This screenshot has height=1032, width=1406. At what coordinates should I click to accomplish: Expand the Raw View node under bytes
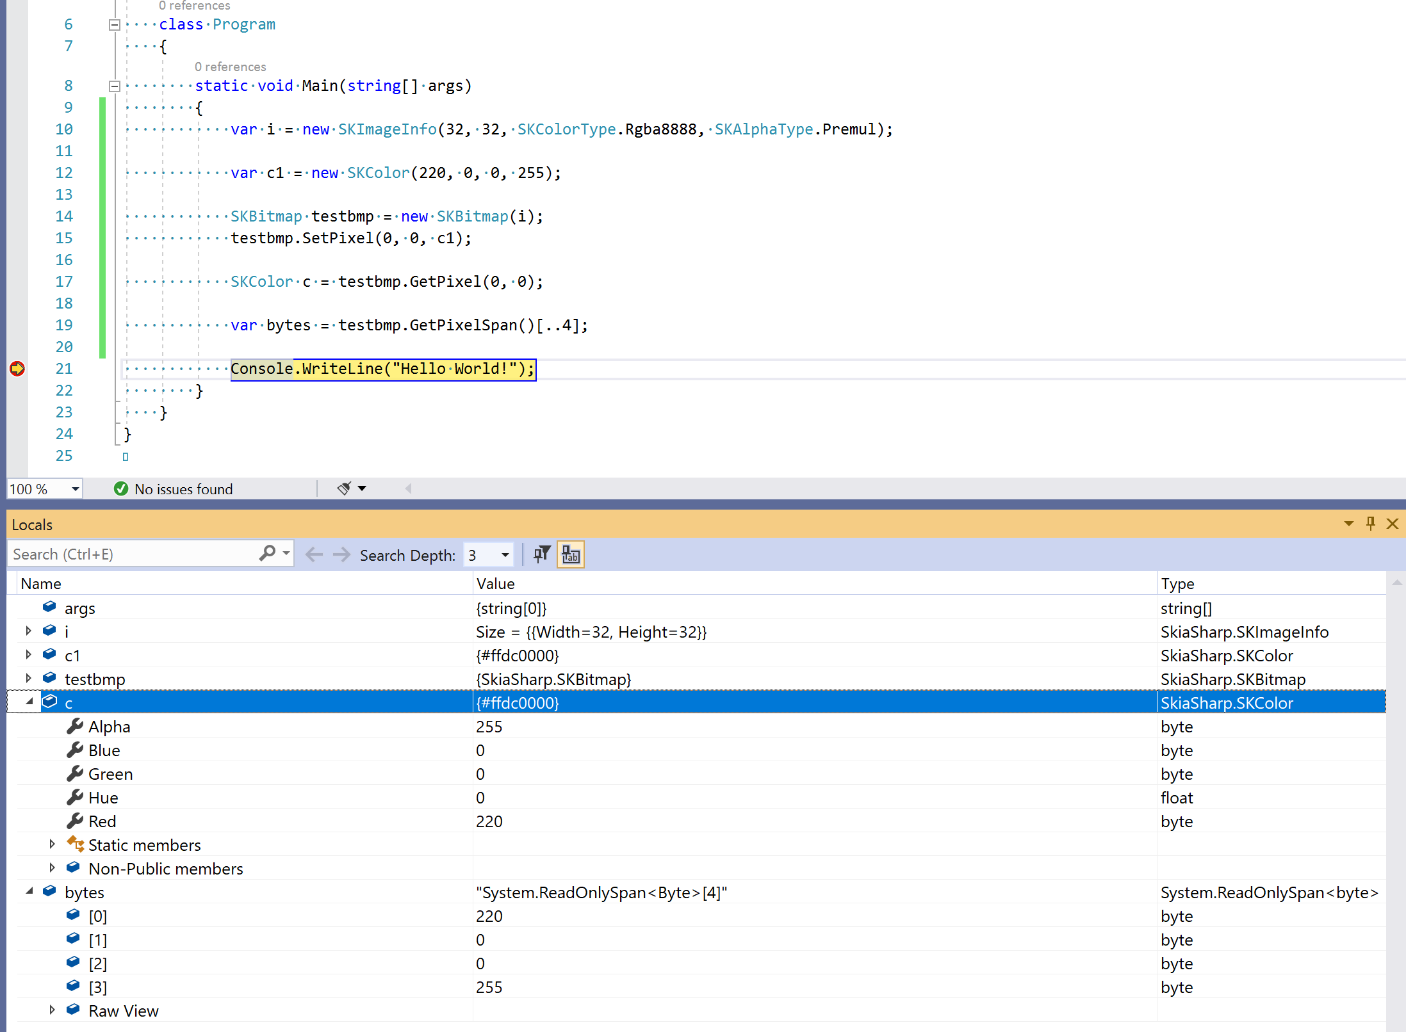[52, 1010]
